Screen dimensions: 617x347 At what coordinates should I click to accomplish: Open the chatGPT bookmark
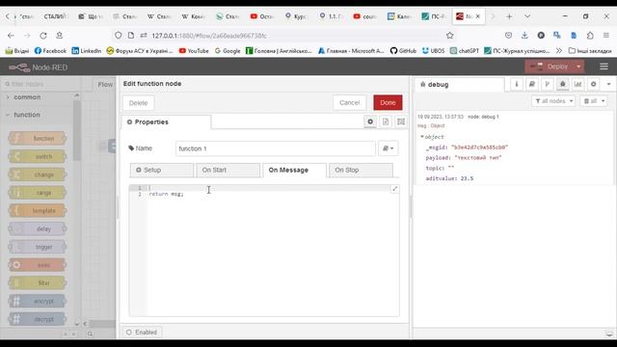point(465,51)
